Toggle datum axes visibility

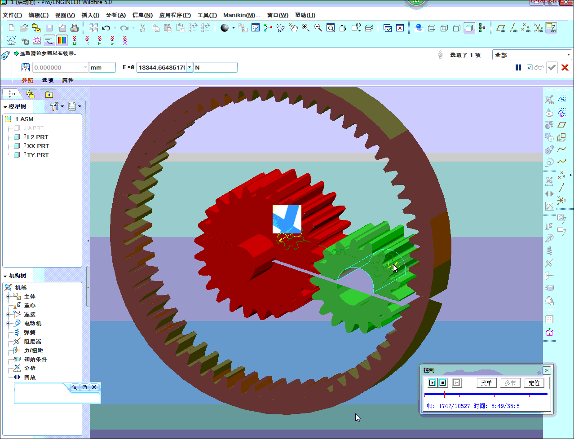[x=514, y=28]
